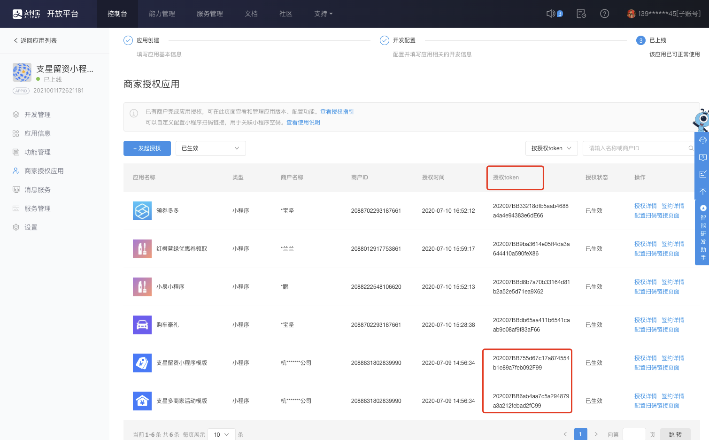The width and height of the screenshot is (709, 440).
Task: Click the search magnifier icon
Action: (x=691, y=148)
